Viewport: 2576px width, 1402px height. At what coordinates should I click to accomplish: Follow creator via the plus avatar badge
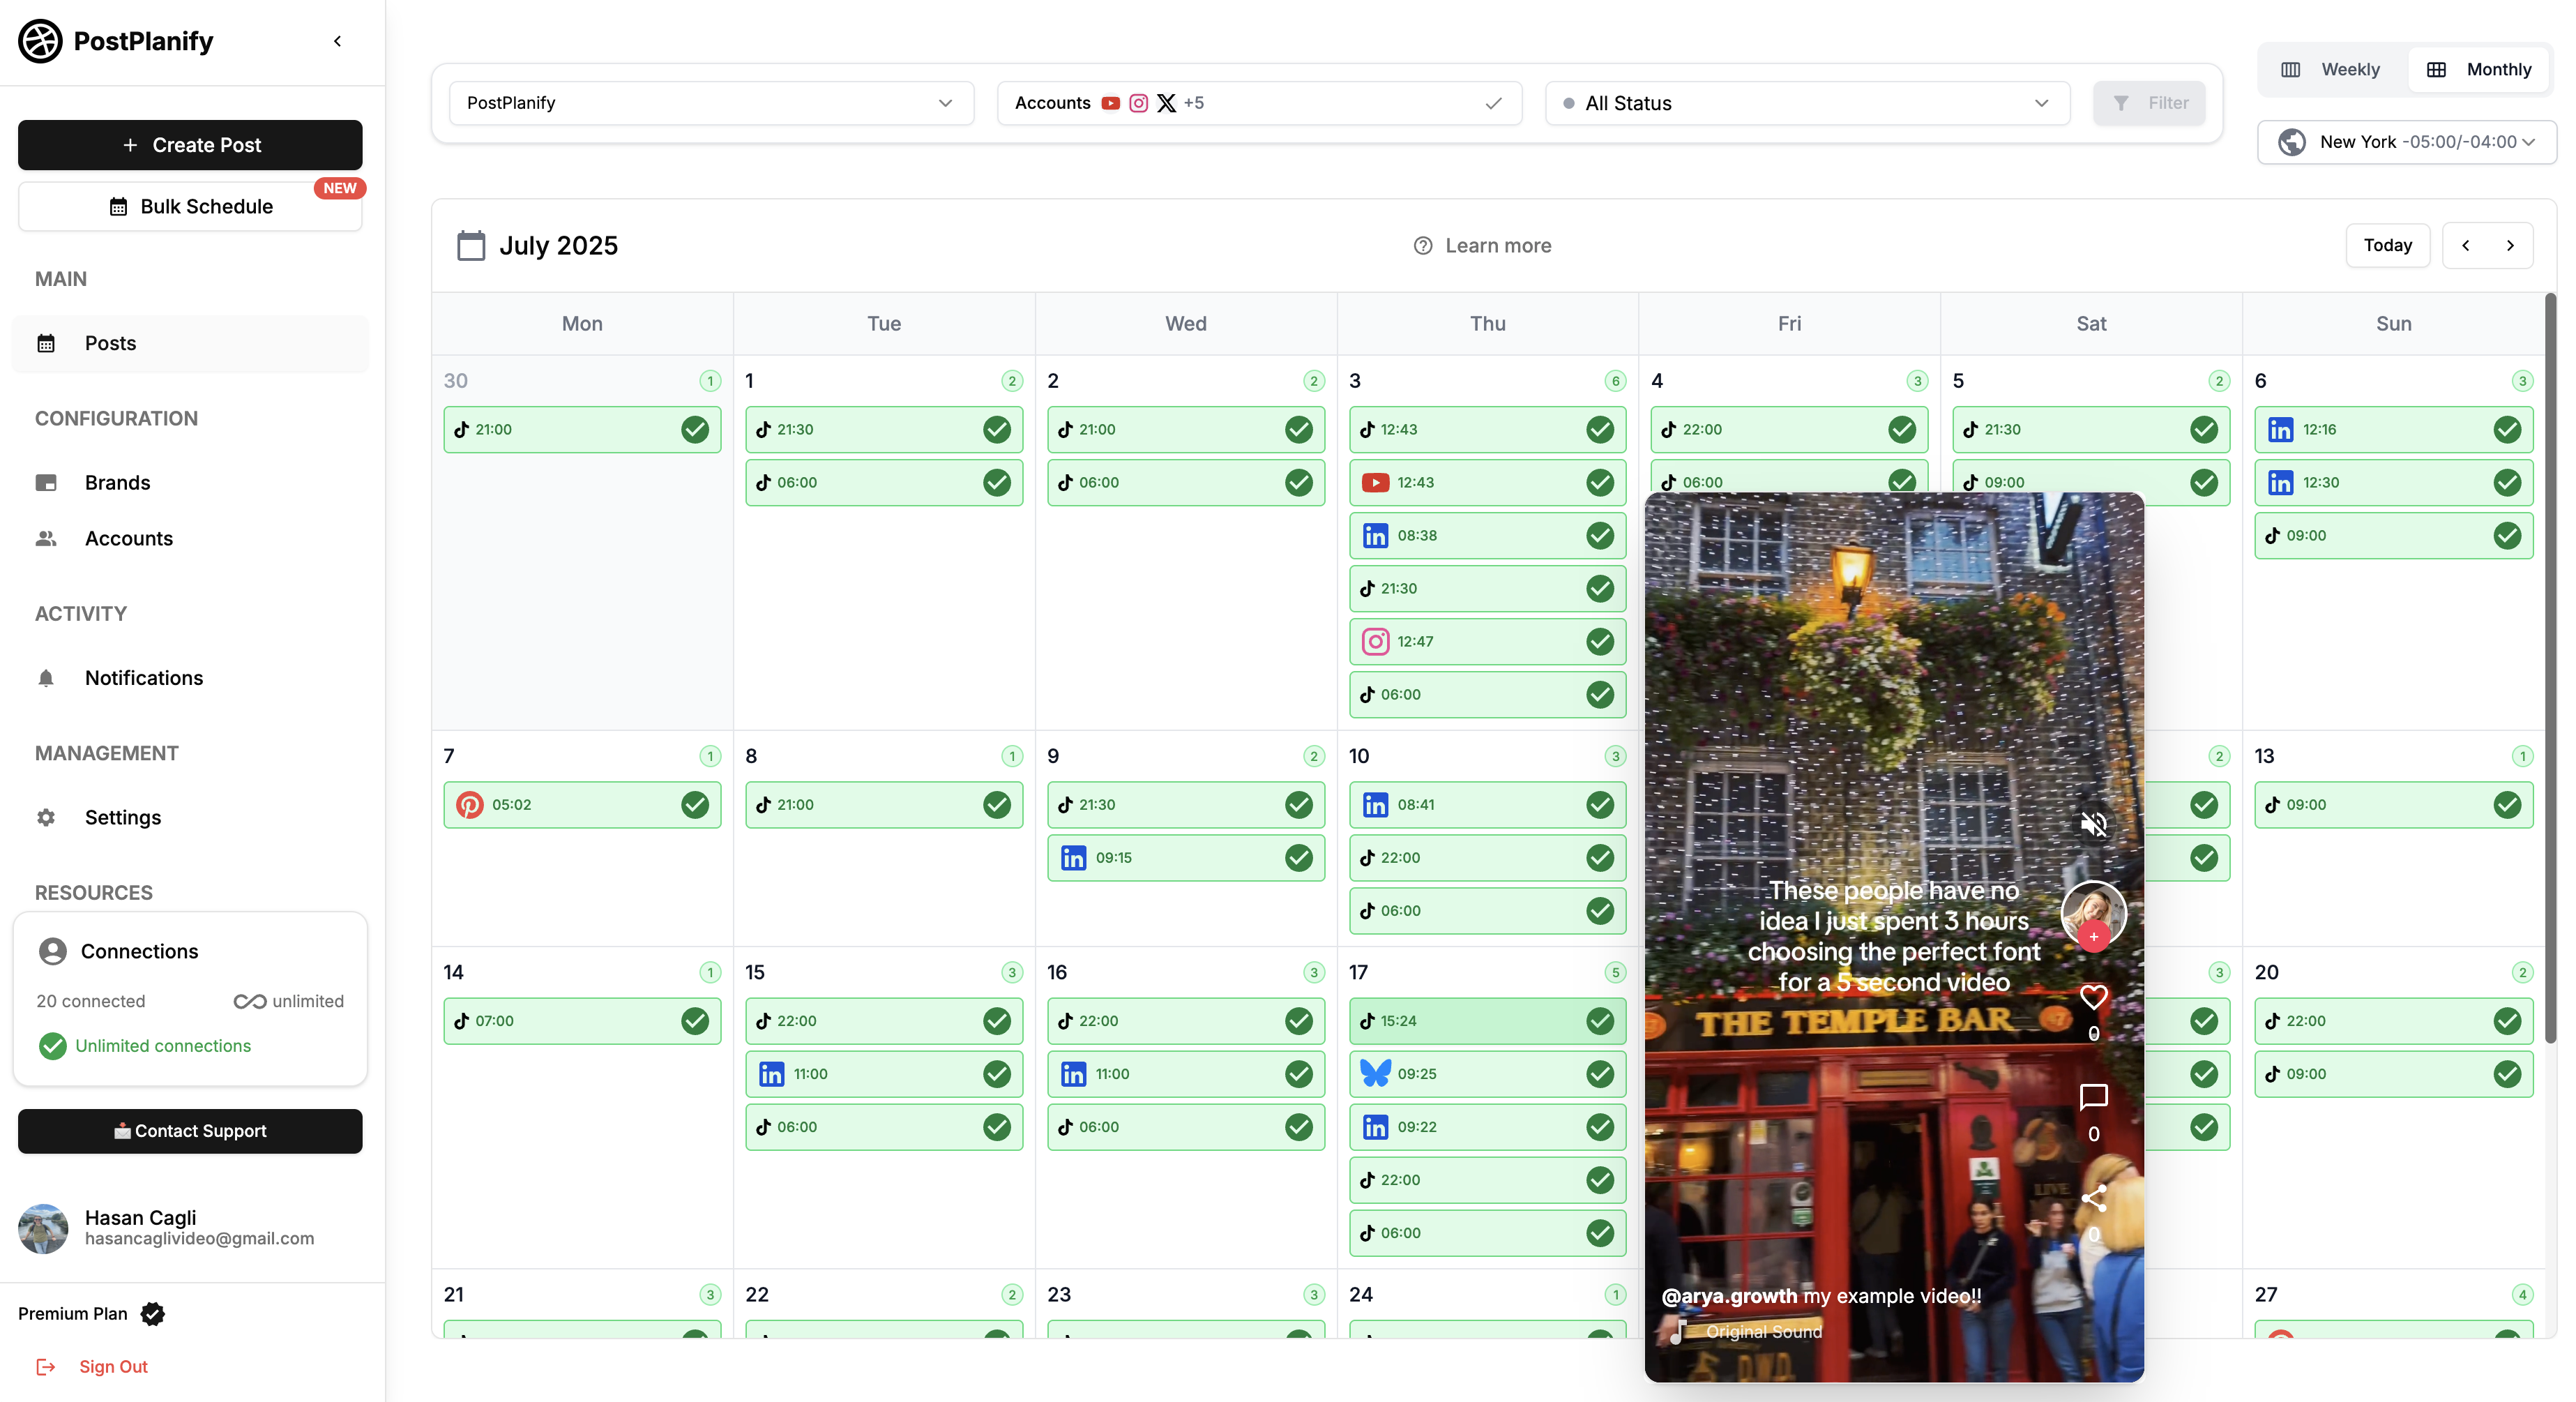pyautogui.click(x=2093, y=937)
